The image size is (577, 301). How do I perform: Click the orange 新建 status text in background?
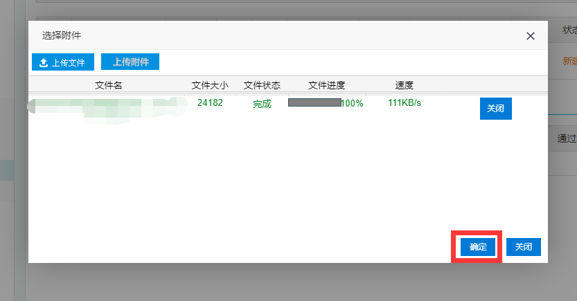pyautogui.click(x=569, y=61)
